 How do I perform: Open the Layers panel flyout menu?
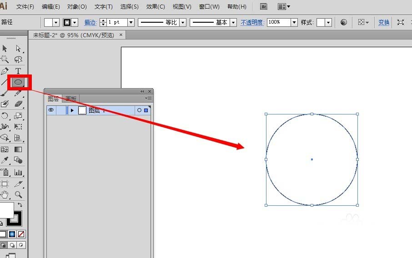click(148, 99)
